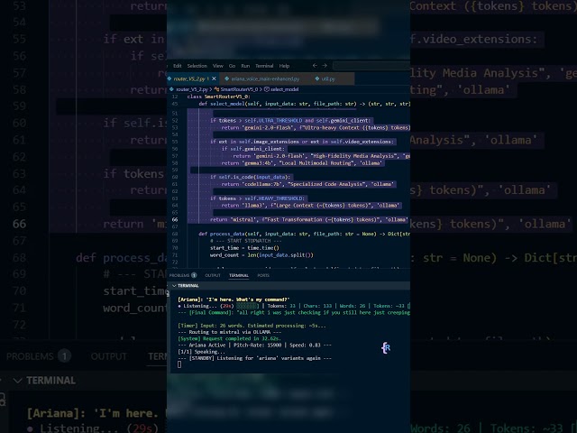577x433 pixels.
Task: Click terminal line "I'm here. What's my command?"
Action: pos(234,299)
